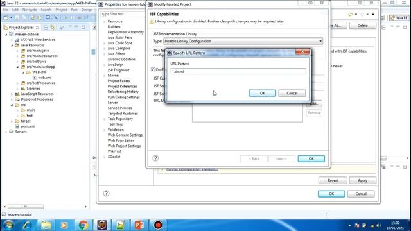The width and height of the screenshot is (411, 231).
Task: Click Collapse All icon in Project Explorer
Action: click(x=46, y=27)
